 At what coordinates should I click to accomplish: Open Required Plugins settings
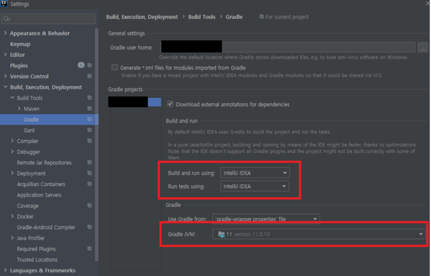[x=36, y=249]
